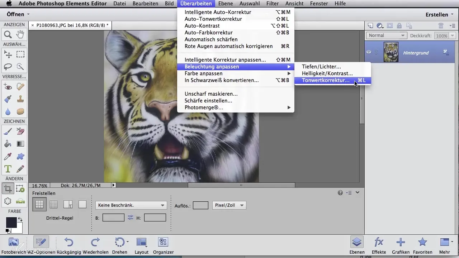This screenshot has height=258, width=459.
Task: Open the Farbe anpassen submenu
Action: (236, 73)
